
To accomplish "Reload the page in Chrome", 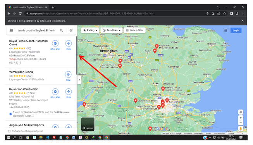I will tap(20, 14).
